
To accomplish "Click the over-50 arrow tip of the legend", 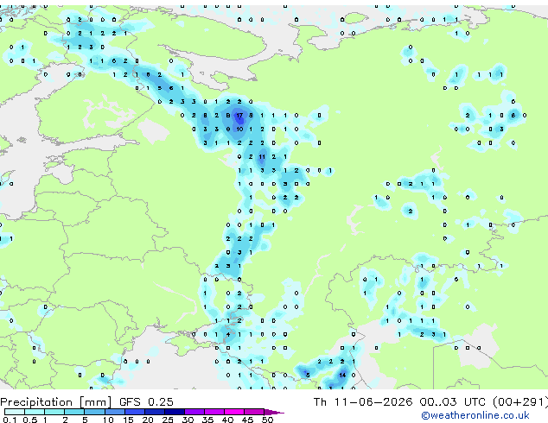I will pos(274,412).
